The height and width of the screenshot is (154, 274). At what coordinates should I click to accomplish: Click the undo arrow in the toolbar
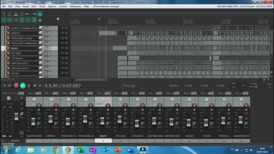[28, 14]
